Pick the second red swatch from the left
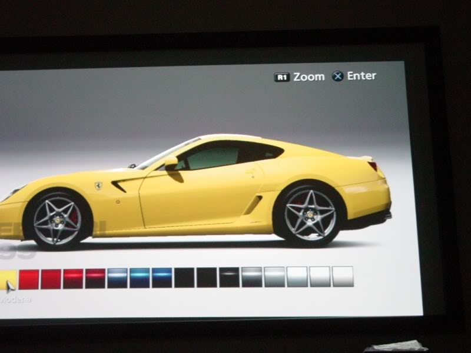Screen dimensions: 471x353 pos(51,279)
